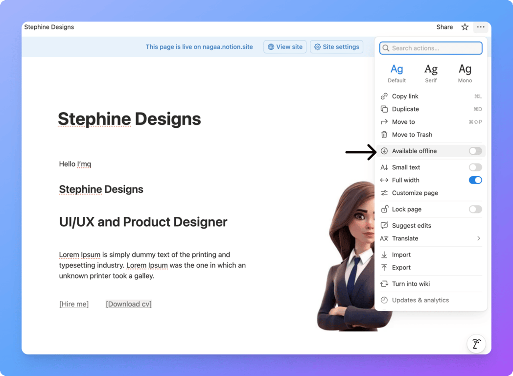Click the Export up-arrow icon
This screenshot has width=513, height=376.
(384, 267)
